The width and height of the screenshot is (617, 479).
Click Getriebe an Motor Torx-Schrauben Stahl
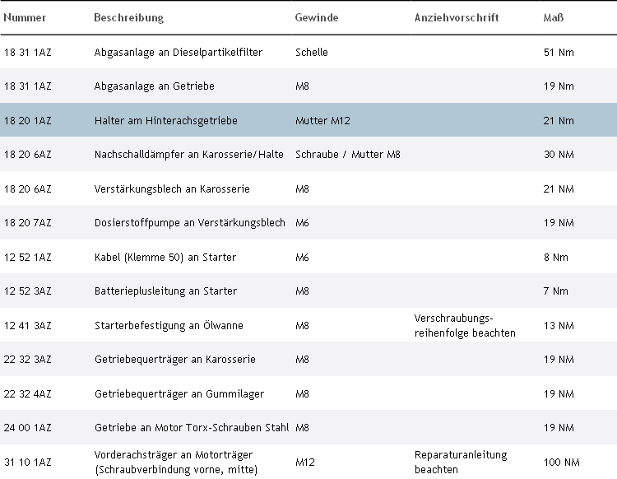[x=192, y=428]
